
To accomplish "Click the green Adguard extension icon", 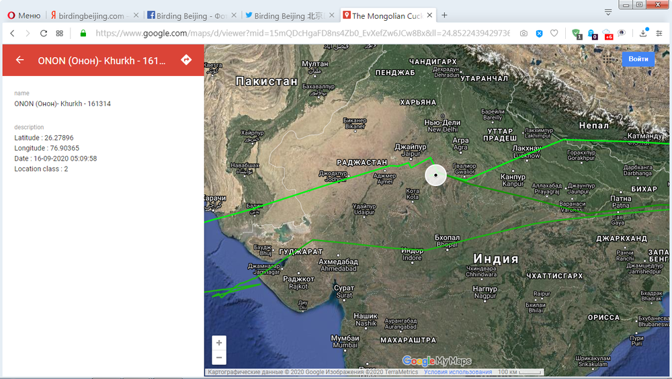I will point(577,33).
